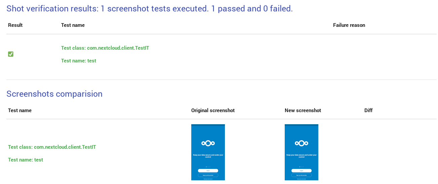The image size is (438, 184).
Task: Click the New screenshot column header
Action: (303, 110)
